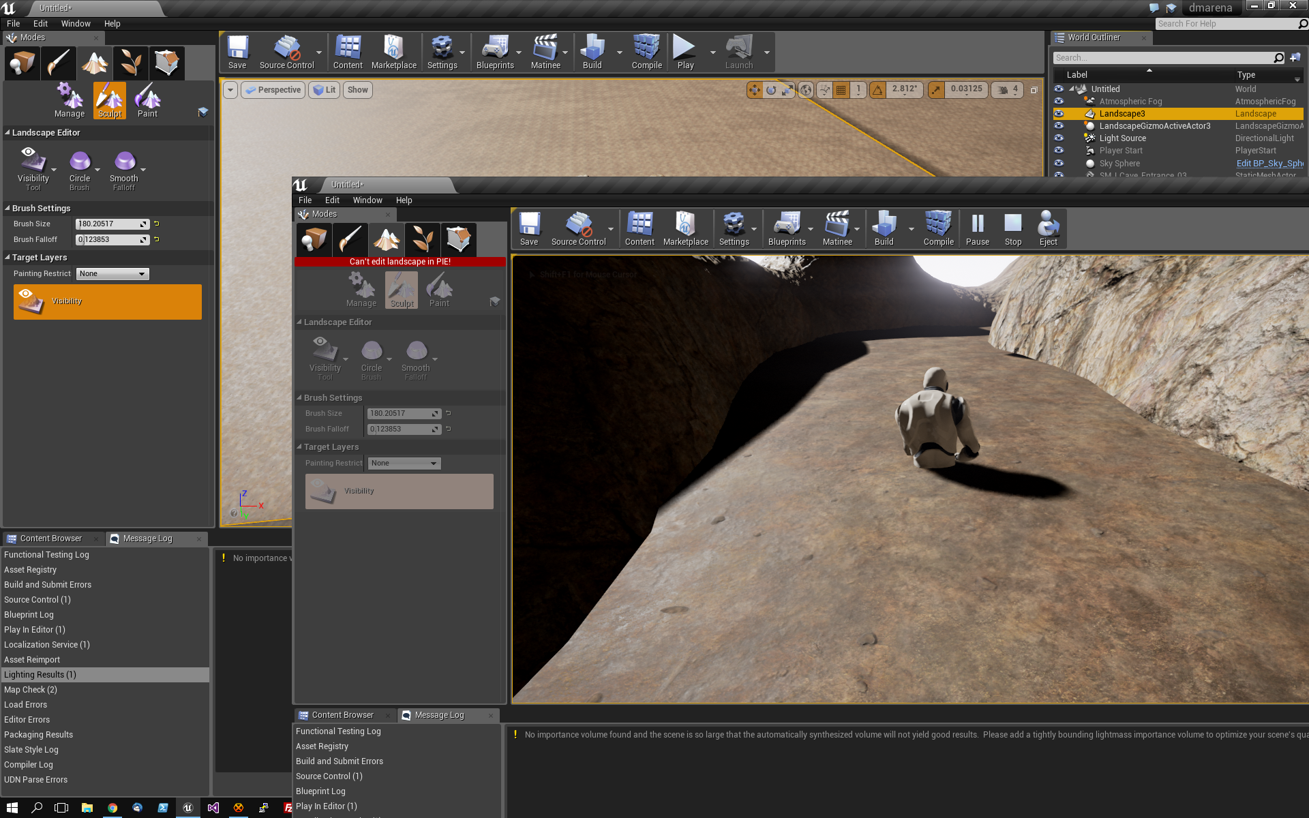
Task: Open Unreal Engine from Windows taskbar
Action: (x=188, y=807)
